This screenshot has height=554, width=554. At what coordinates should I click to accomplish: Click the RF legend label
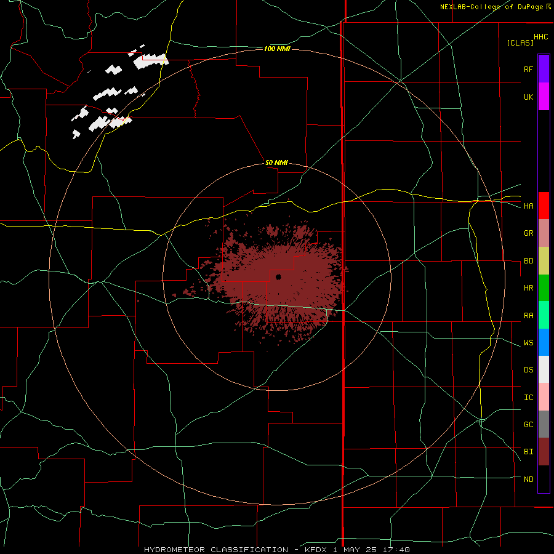pos(528,69)
